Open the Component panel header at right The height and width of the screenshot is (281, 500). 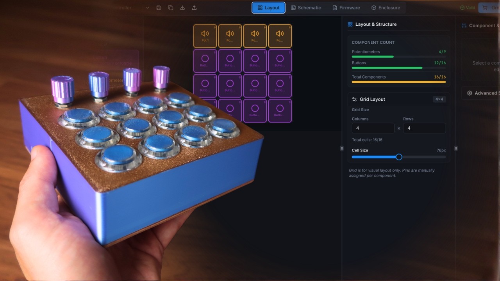tap(480, 25)
